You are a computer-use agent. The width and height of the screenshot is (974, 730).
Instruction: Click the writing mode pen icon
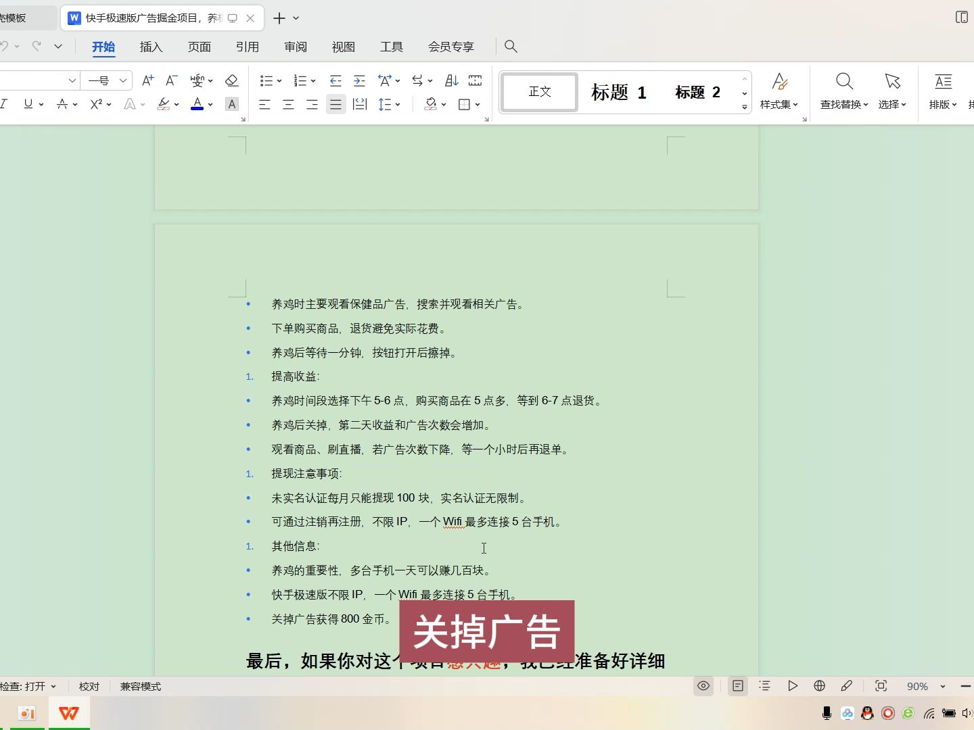[x=847, y=686]
